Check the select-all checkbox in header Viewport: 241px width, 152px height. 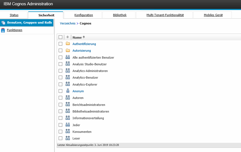pyautogui.click(x=60, y=37)
